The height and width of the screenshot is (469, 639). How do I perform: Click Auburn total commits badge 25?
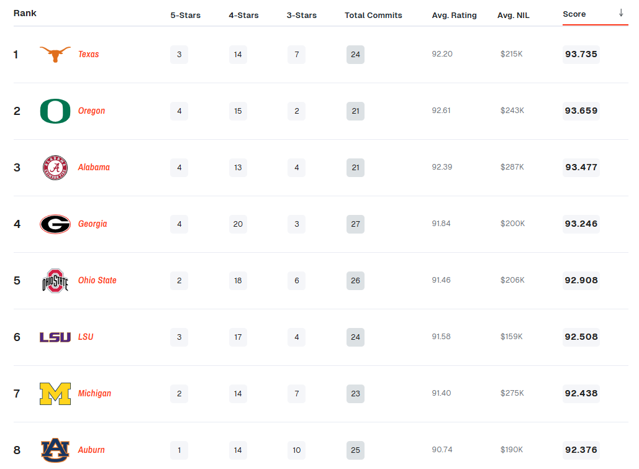pos(355,450)
